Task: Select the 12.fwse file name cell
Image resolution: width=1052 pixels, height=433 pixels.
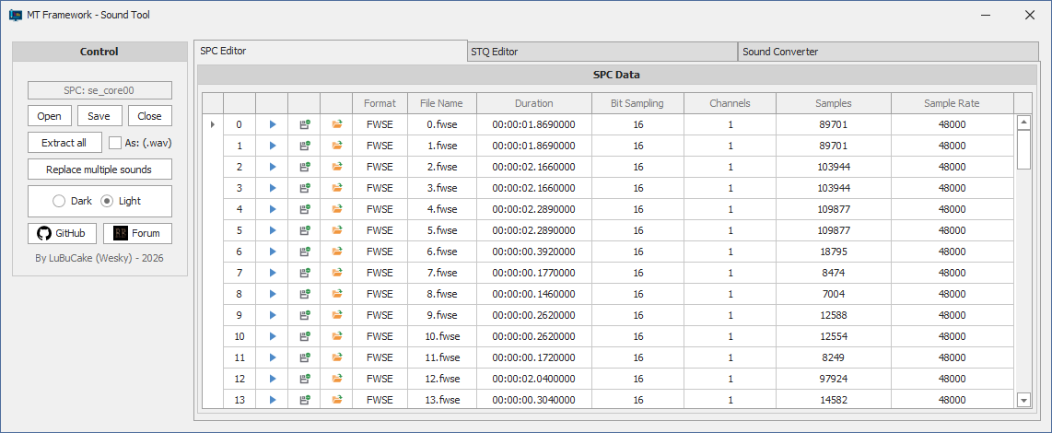Action: [x=442, y=378]
